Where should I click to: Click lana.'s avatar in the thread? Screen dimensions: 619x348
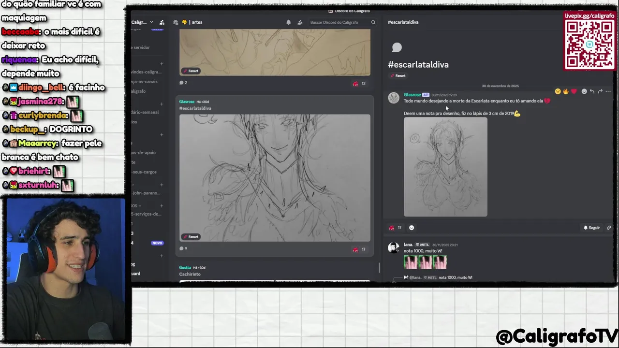tap(394, 247)
